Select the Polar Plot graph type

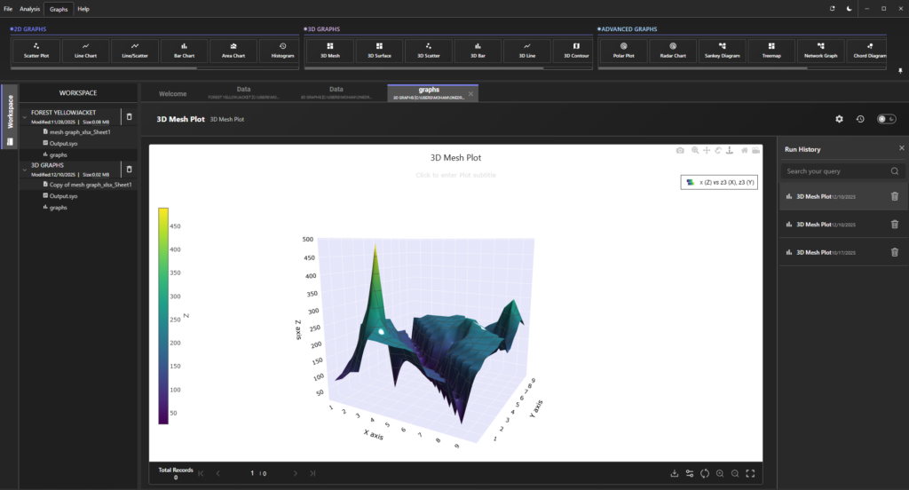pyautogui.click(x=623, y=50)
